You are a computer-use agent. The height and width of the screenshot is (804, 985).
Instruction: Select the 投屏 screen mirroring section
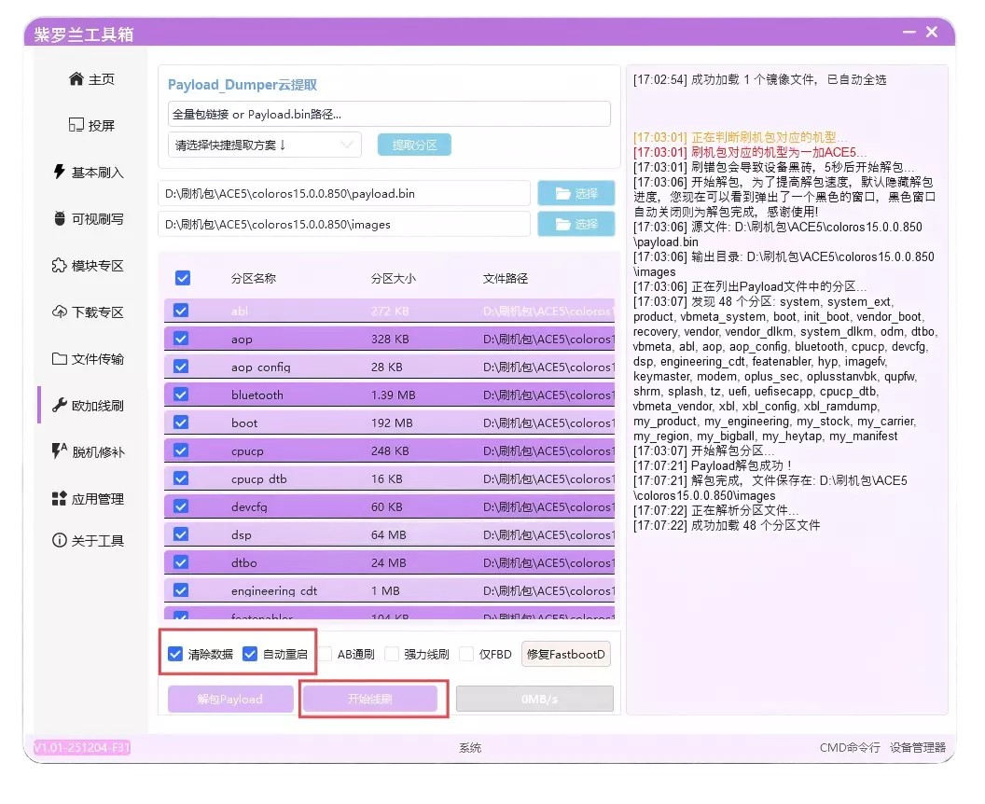(x=90, y=126)
